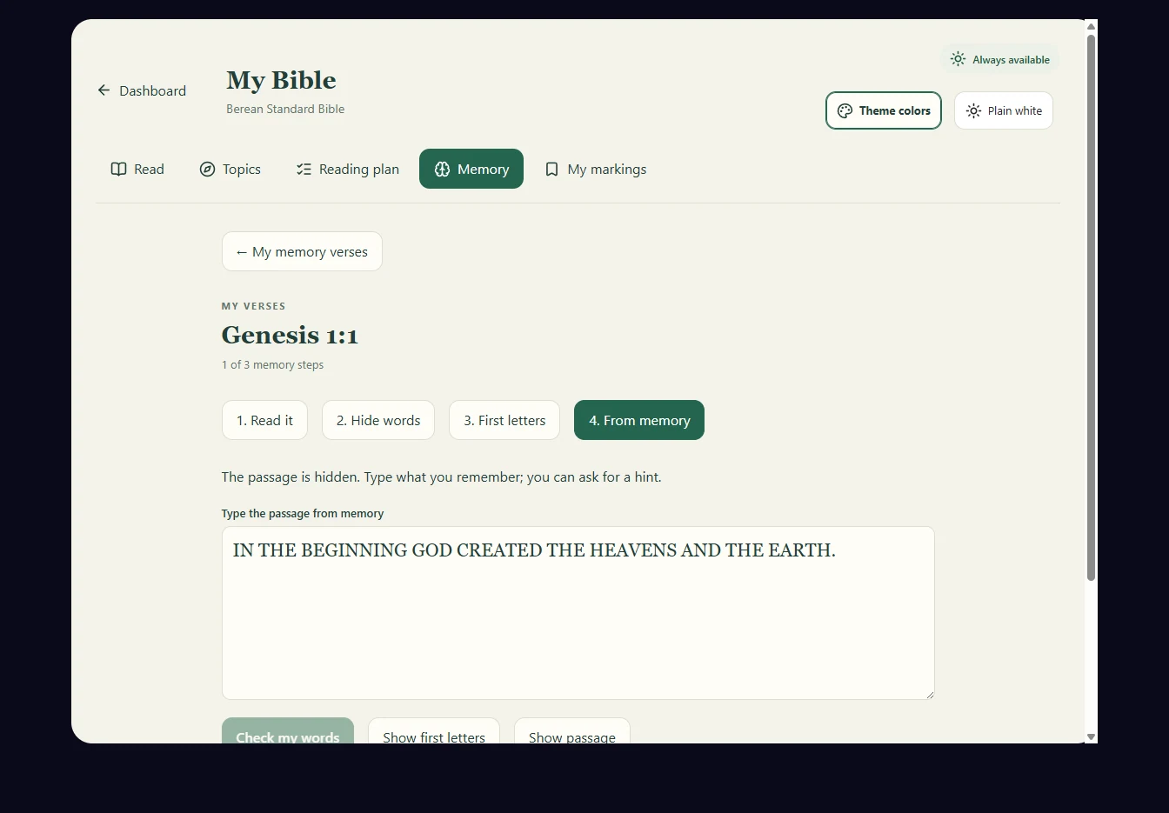Click the sun icon in Plain white

(x=973, y=110)
